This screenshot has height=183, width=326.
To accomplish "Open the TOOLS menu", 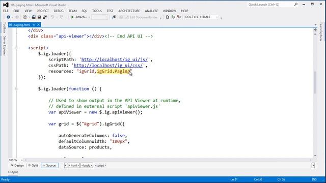I will [x=97, y=11].
